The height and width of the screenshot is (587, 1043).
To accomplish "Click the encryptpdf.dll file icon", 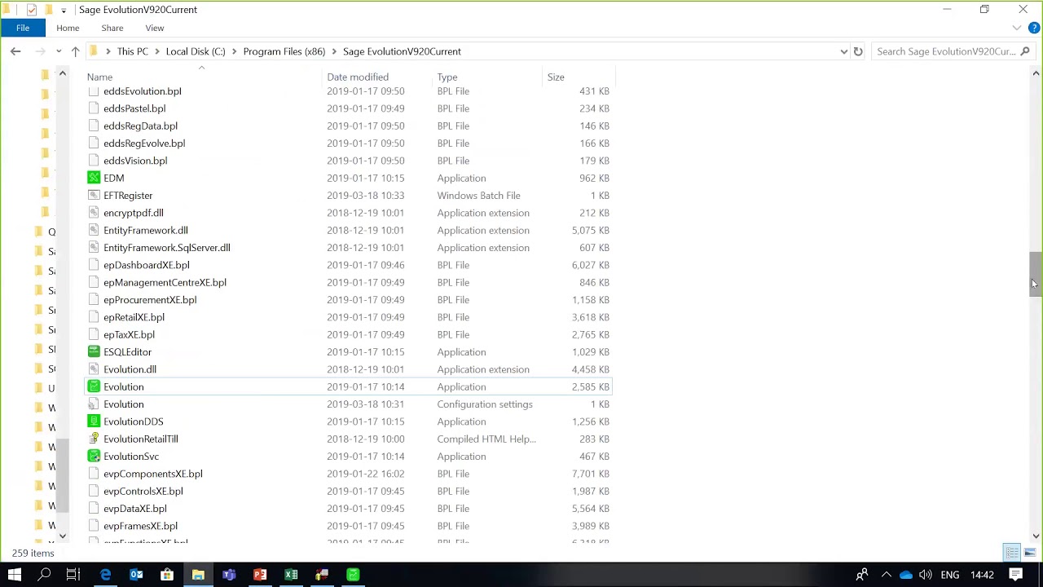I will pyautogui.click(x=94, y=213).
